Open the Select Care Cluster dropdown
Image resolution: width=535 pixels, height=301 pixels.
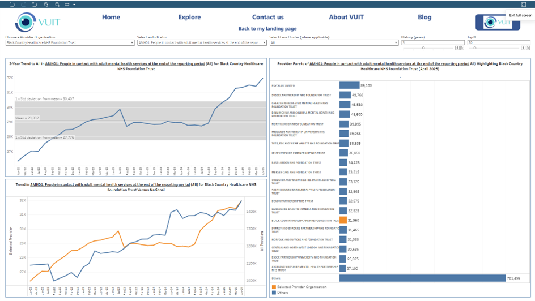[x=334, y=42]
